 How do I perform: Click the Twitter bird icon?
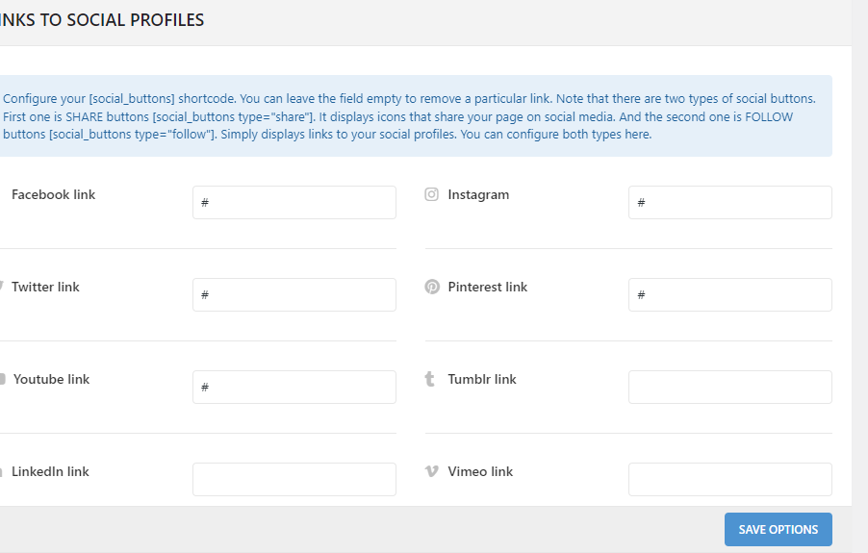click(x=2, y=287)
